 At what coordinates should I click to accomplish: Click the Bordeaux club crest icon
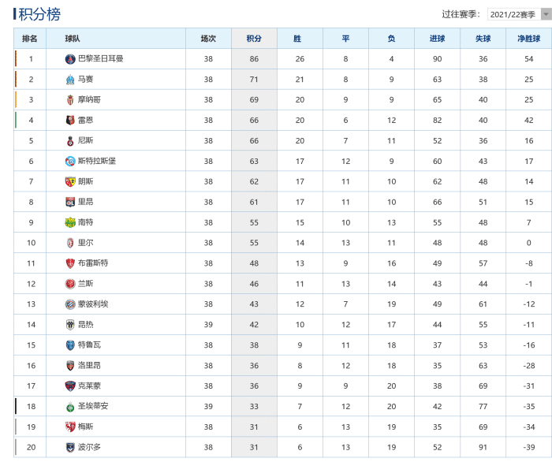coord(70,448)
